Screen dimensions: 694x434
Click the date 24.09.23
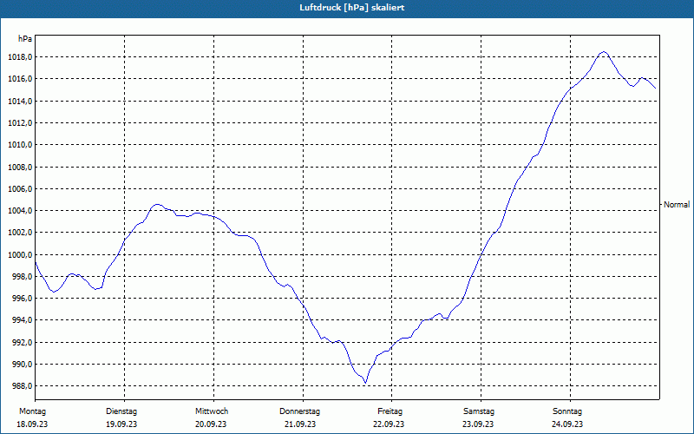567,424
